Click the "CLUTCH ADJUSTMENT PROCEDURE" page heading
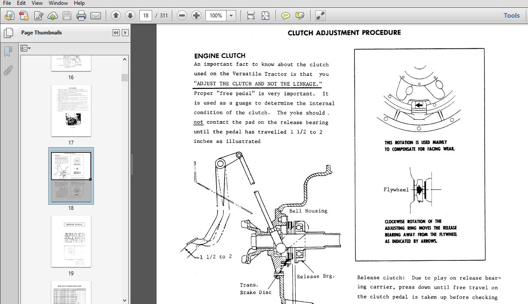Image resolution: width=528 pixels, height=304 pixels. 344,33
